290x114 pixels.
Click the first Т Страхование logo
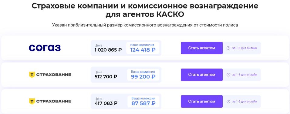pos(50,75)
